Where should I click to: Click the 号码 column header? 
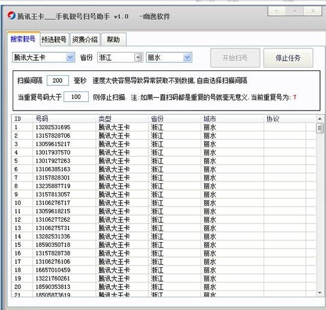[64, 119]
